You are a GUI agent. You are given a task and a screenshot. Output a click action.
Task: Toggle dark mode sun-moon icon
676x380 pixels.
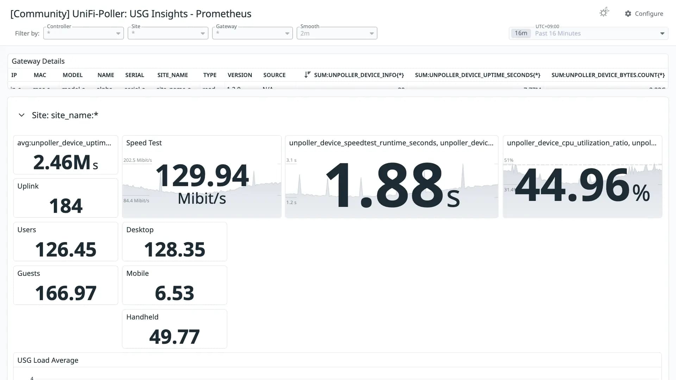pyautogui.click(x=604, y=13)
